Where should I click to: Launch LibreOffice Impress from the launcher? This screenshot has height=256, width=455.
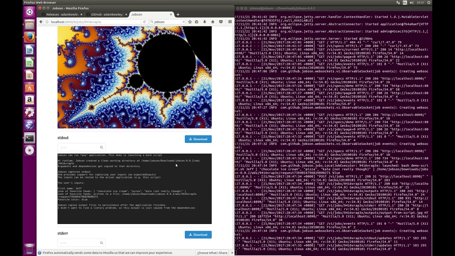tap(30, 75)
